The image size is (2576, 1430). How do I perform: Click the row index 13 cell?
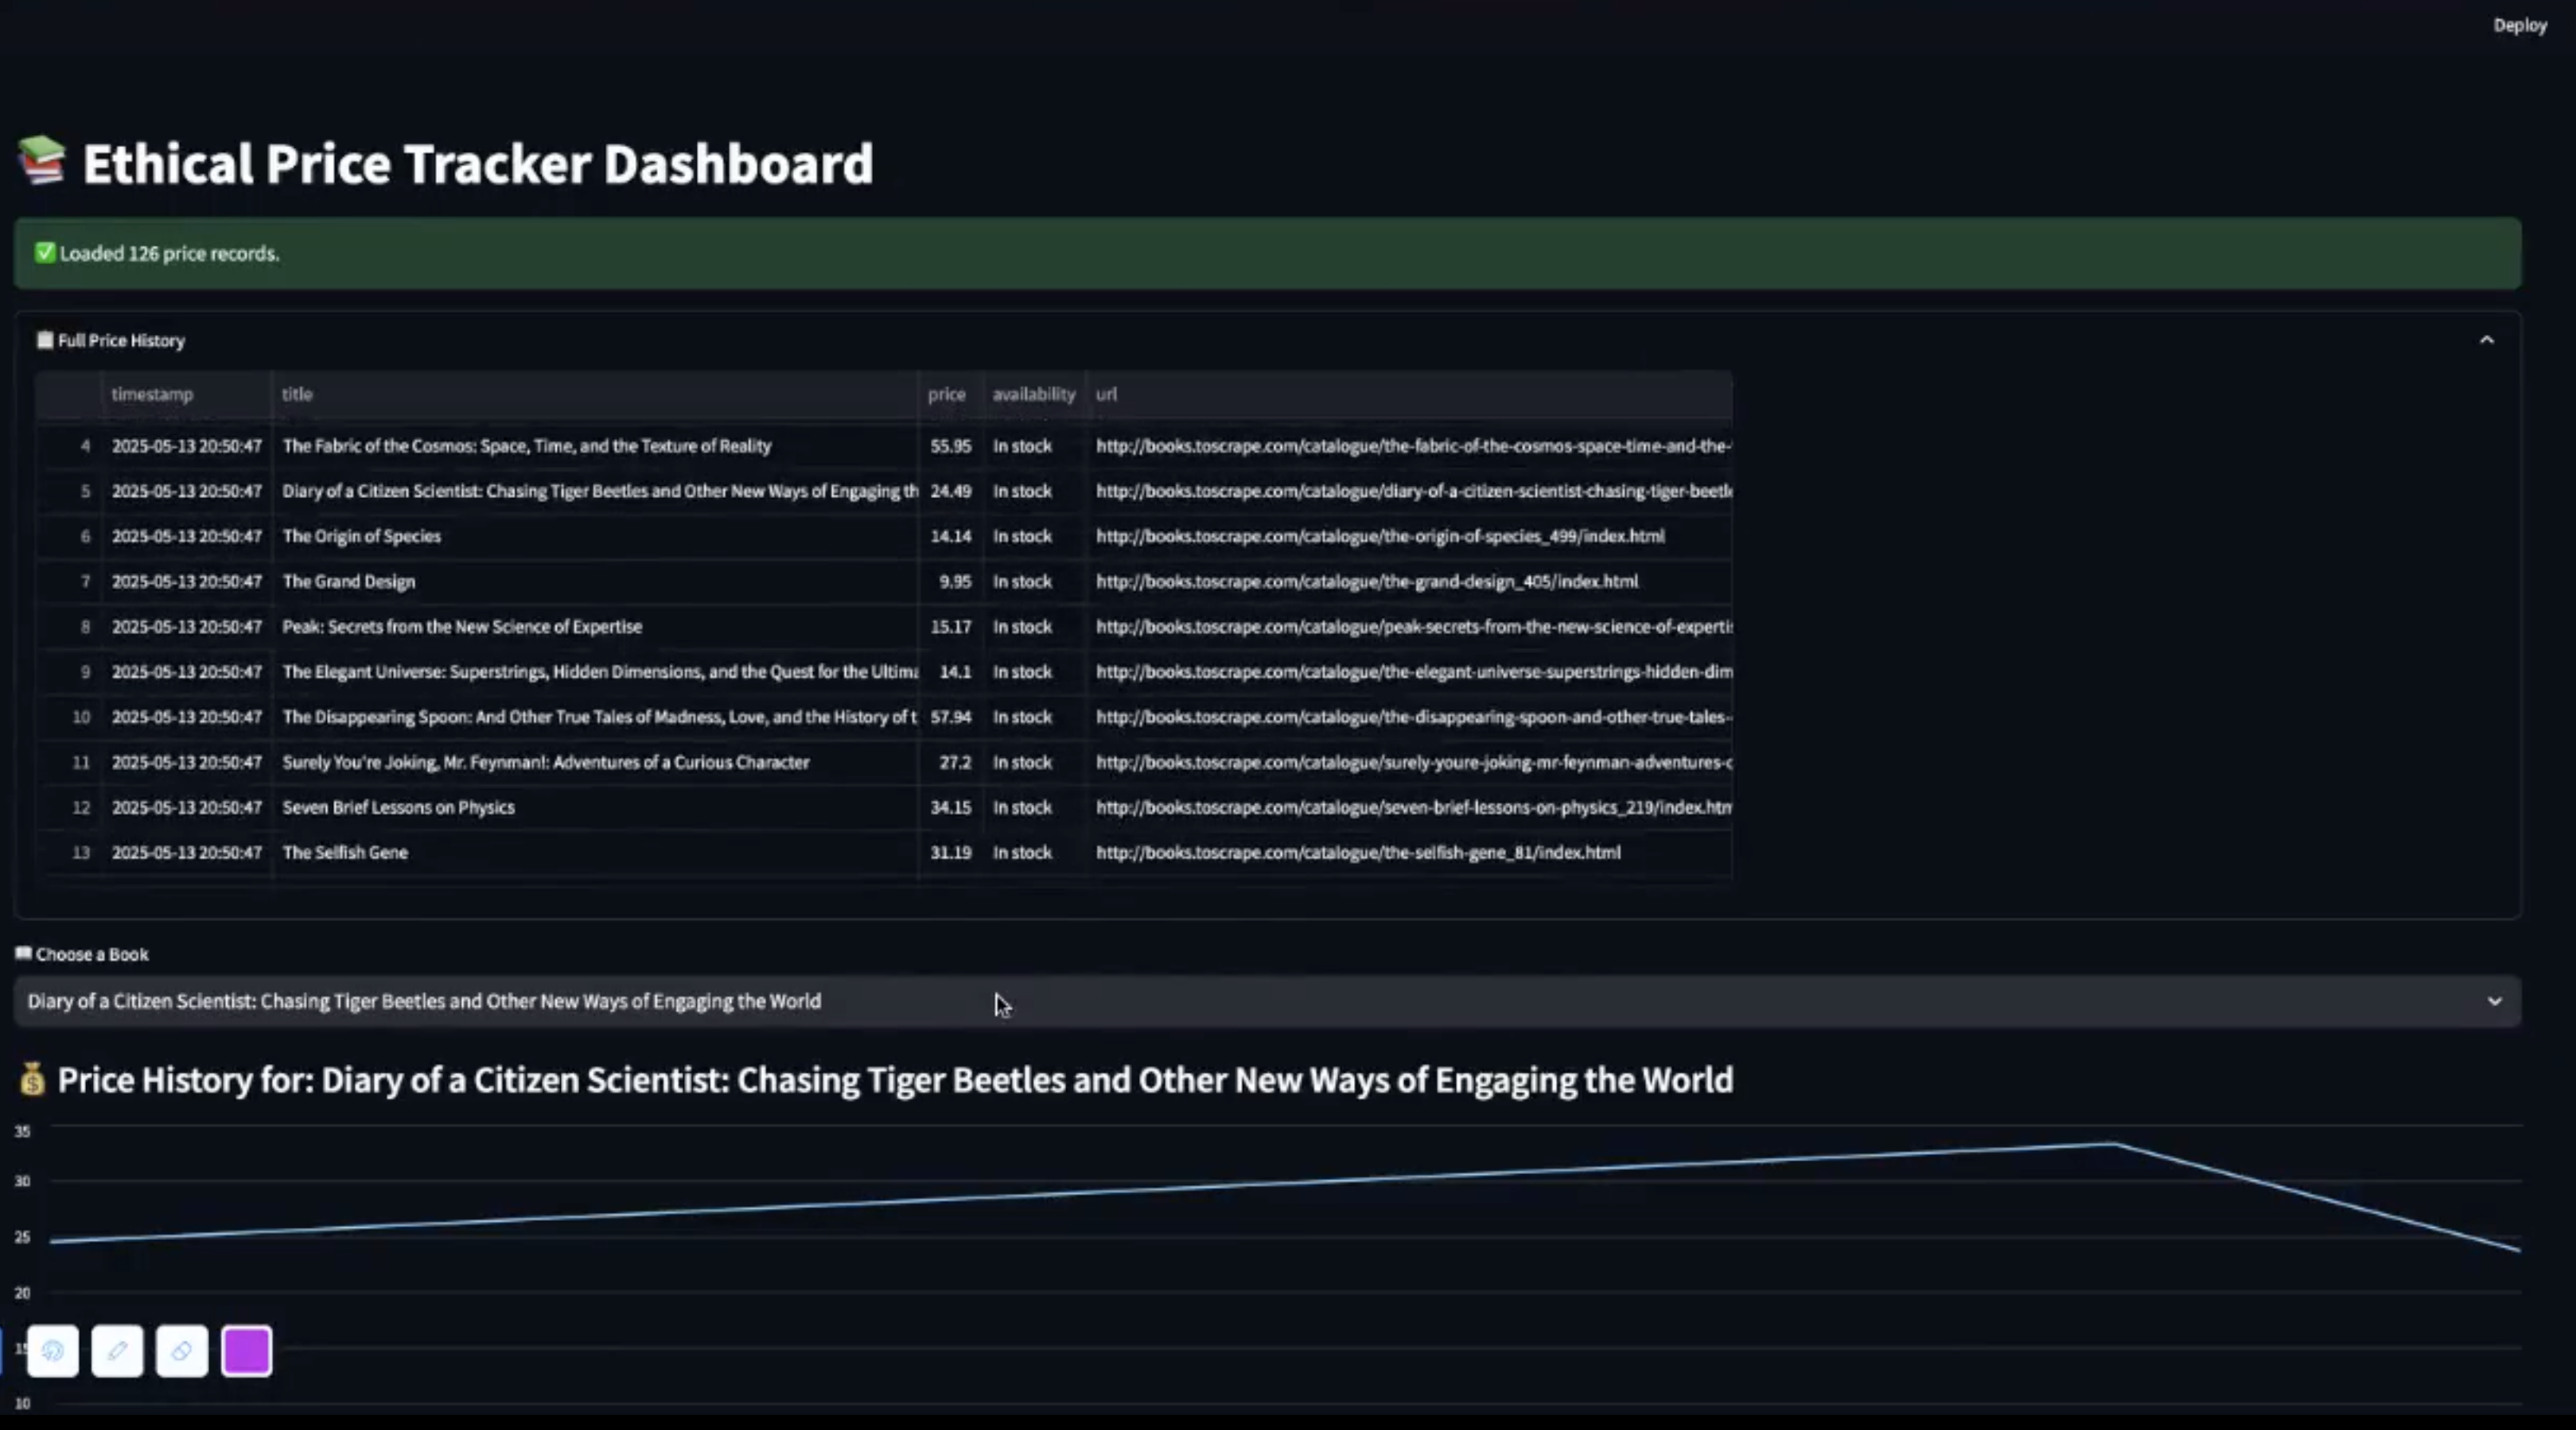[68, 852]
